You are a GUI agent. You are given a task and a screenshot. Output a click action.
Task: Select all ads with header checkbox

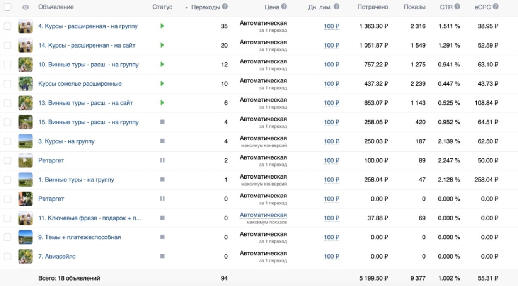(x=7, y=7)
